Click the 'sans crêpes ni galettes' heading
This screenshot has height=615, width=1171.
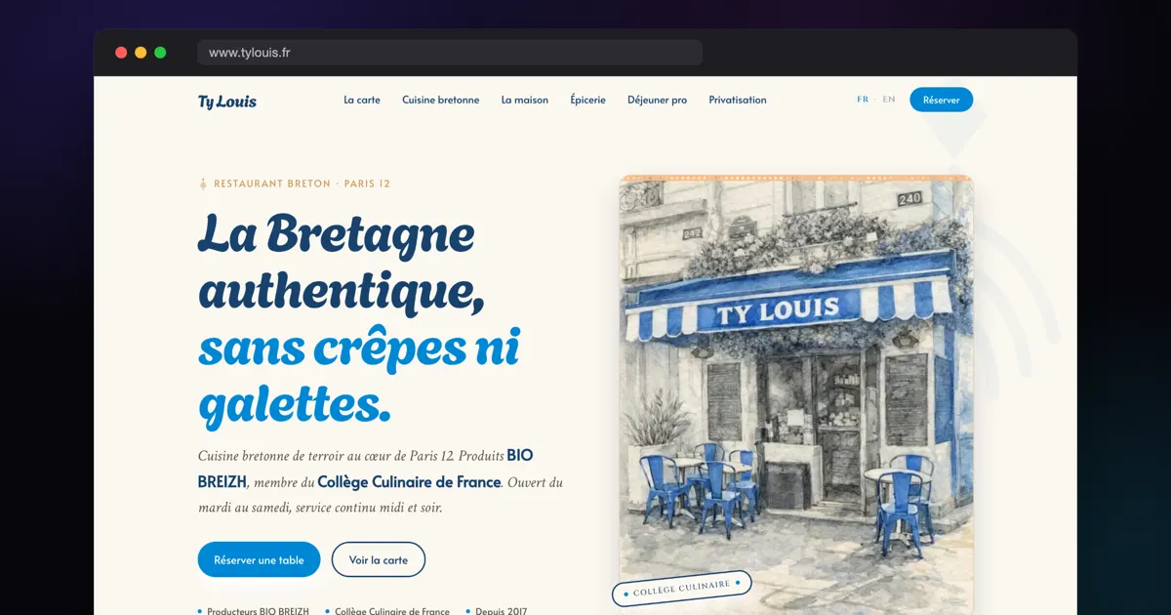pyautogui.click(x=359, y=374)
